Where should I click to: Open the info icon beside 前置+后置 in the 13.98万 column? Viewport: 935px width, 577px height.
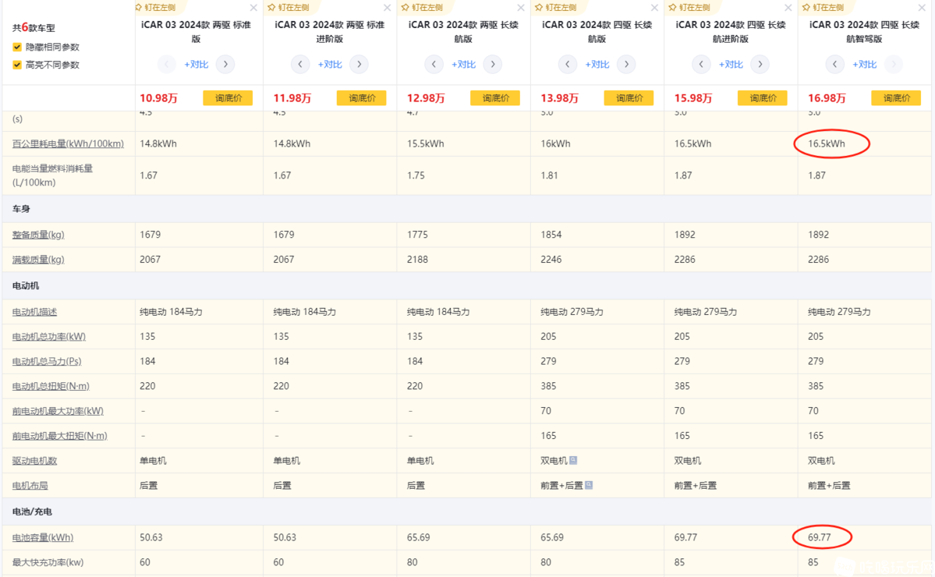[x=589, y=485]
